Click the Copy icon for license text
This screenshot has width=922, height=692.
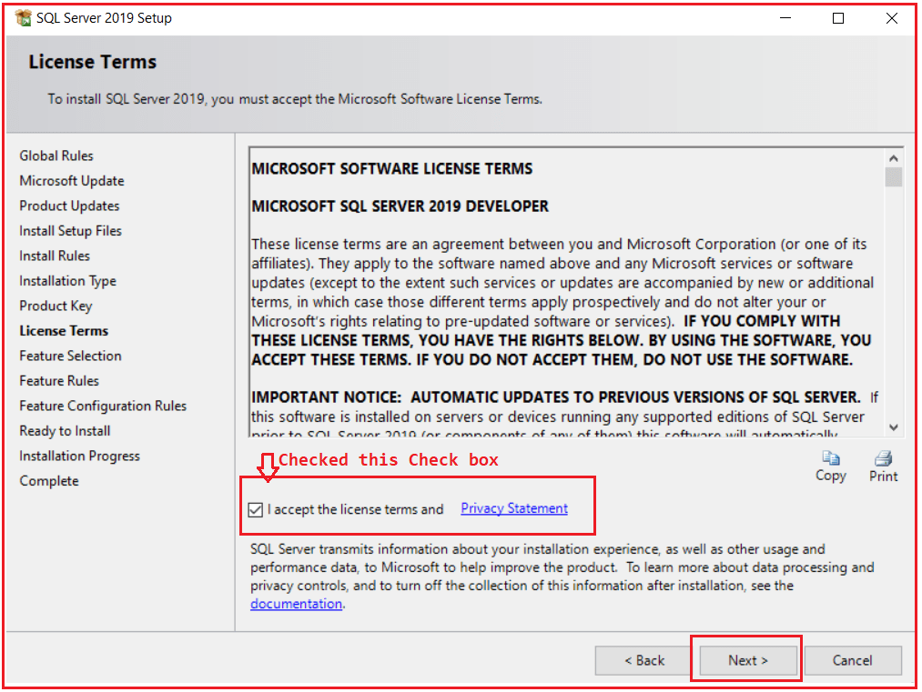pos(830,458)
